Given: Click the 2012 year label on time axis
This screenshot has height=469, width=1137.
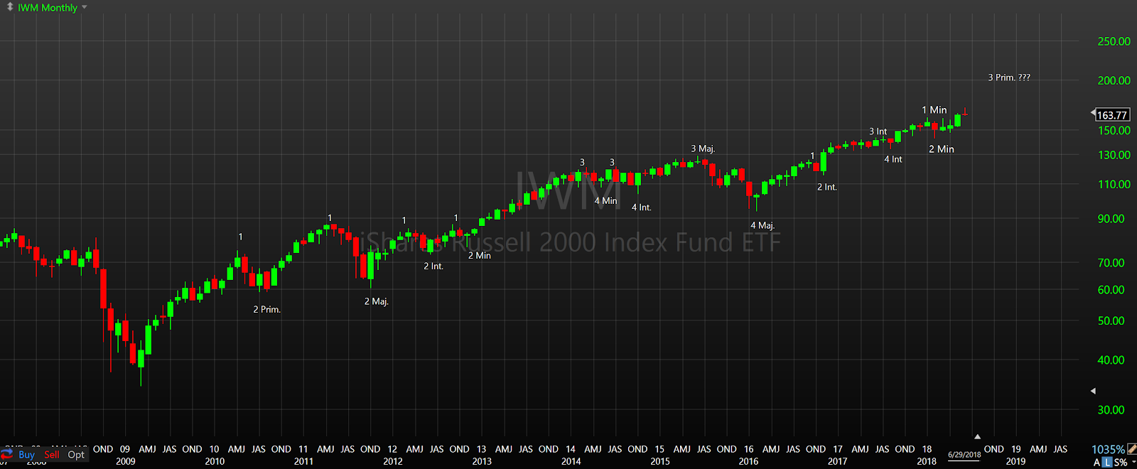Looking at the screenshot, I should click(393, 462).
